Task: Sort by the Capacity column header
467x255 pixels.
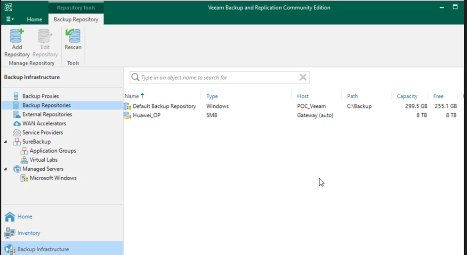Action: pos(407,96)
